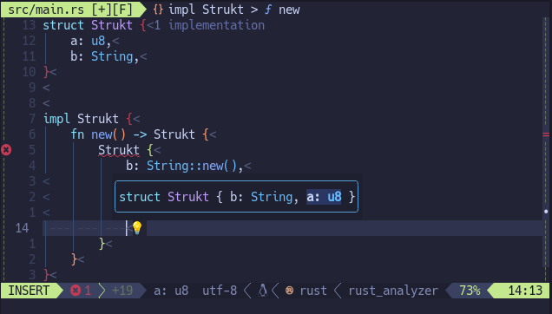Click the error count icon in statusline
The height and width of the screenshot is (314, 552).
(76, 291)
